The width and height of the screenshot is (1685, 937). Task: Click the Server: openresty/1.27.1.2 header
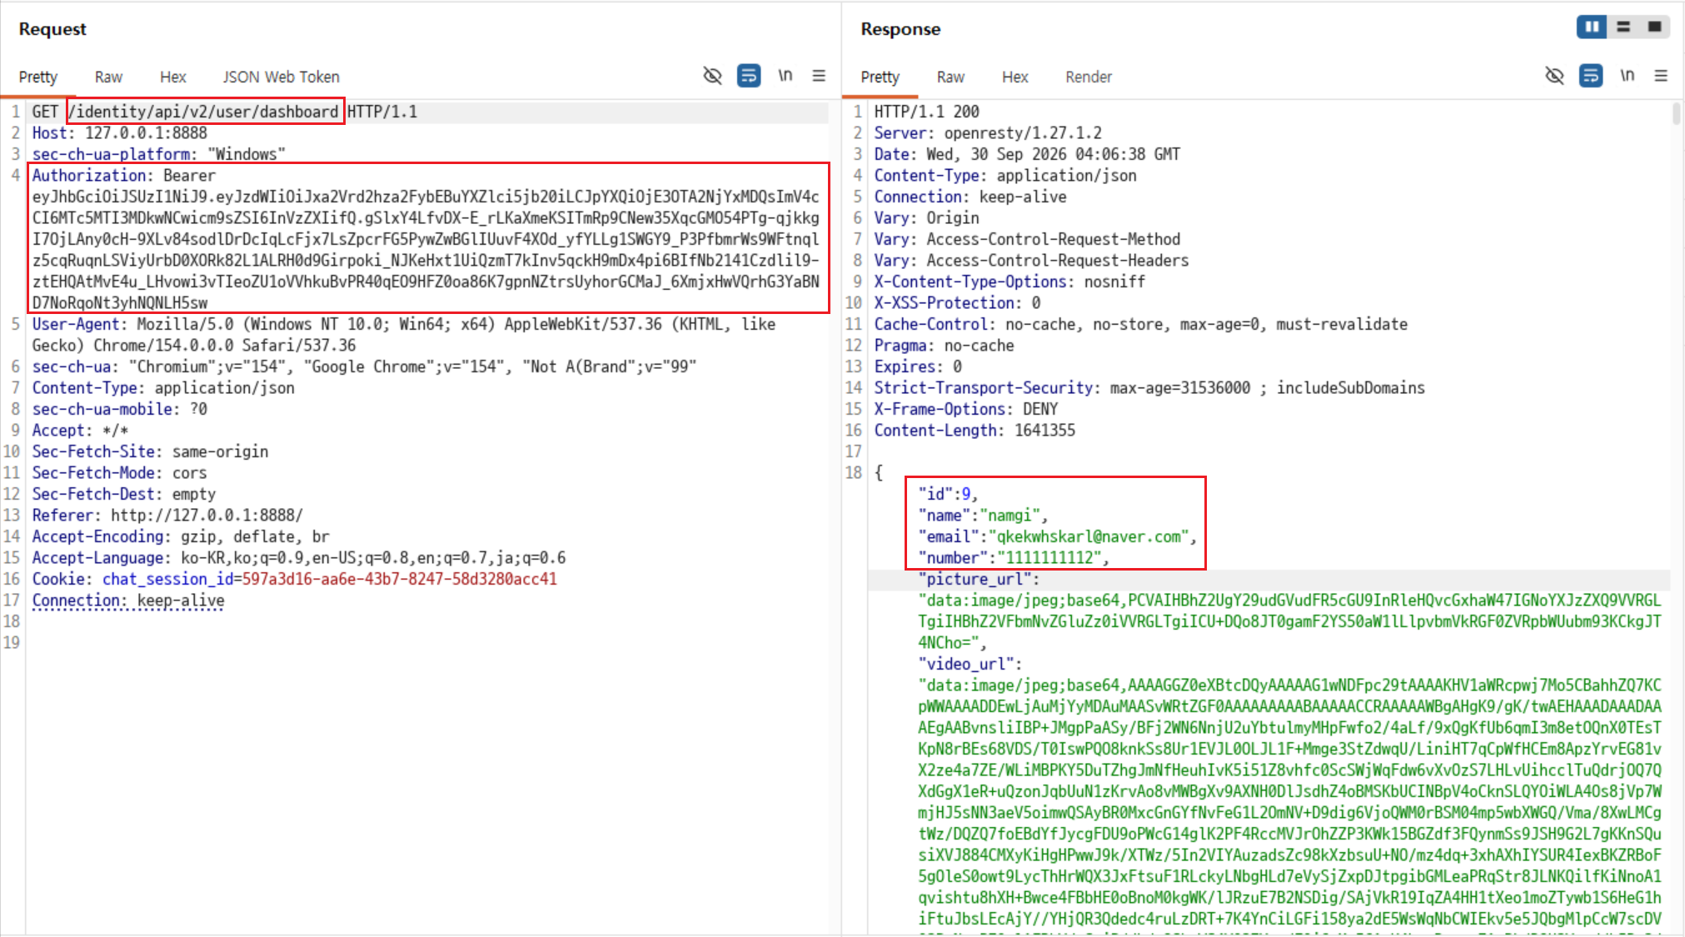tap(988, 133)
